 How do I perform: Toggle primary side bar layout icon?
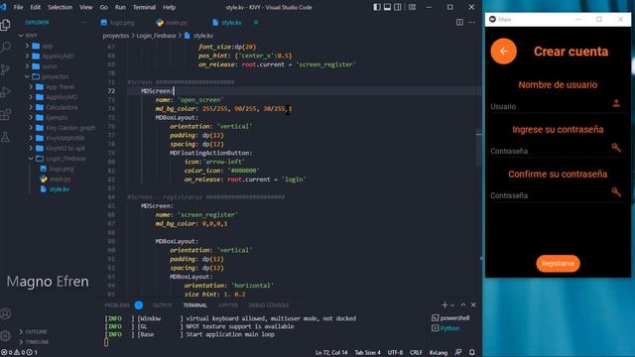point(377,7)
